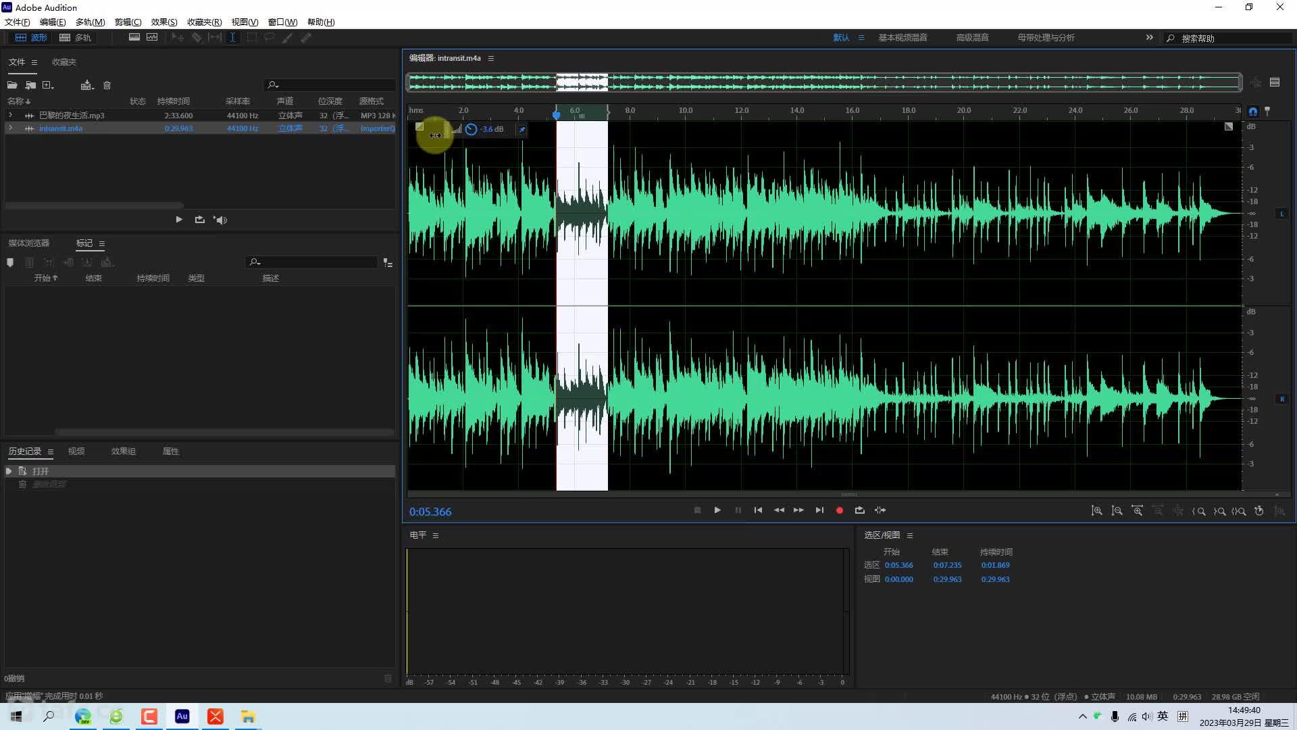
Task: Click the overview navigator waveform
Action: point(823,82)
